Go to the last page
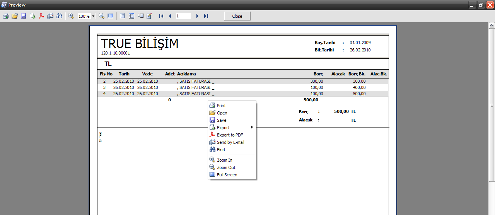Viewport: 495px width, 215px height. (x=206, y=16)
